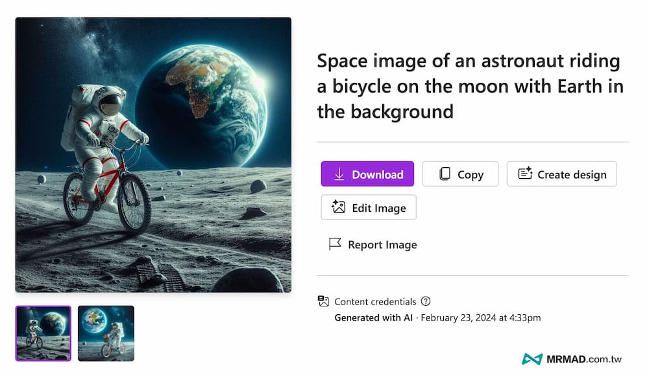Click the large astronaut bicycle image
The image size is (649, 377).
153,155
